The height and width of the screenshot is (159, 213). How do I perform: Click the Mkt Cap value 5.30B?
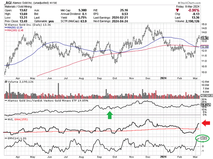pos(83,10)
